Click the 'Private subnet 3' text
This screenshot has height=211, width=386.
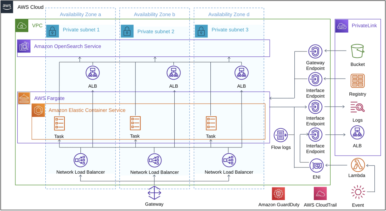pyautogui.click(x=230, y=30)
